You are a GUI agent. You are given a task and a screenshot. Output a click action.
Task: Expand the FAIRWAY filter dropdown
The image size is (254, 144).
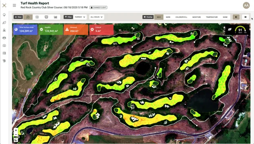point(80,17)
